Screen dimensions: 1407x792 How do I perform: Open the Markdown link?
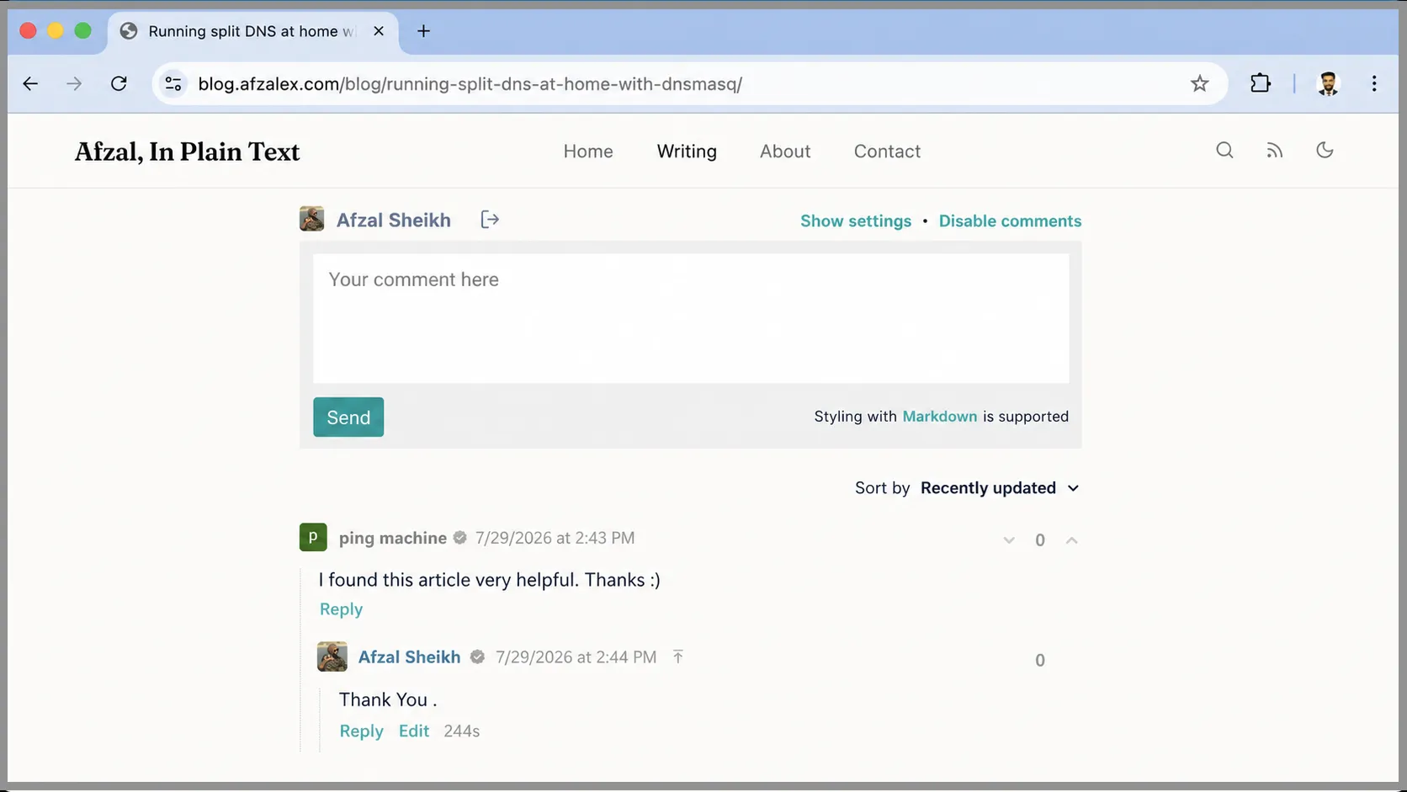click(940, 417)
